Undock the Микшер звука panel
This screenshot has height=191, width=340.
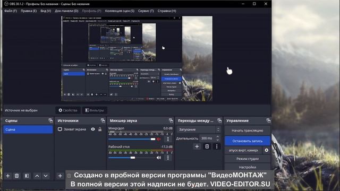point(171,120)
